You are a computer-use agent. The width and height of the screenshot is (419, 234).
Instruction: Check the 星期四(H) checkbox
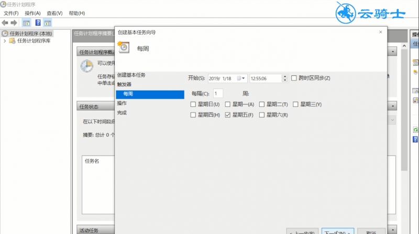(193, 115)
